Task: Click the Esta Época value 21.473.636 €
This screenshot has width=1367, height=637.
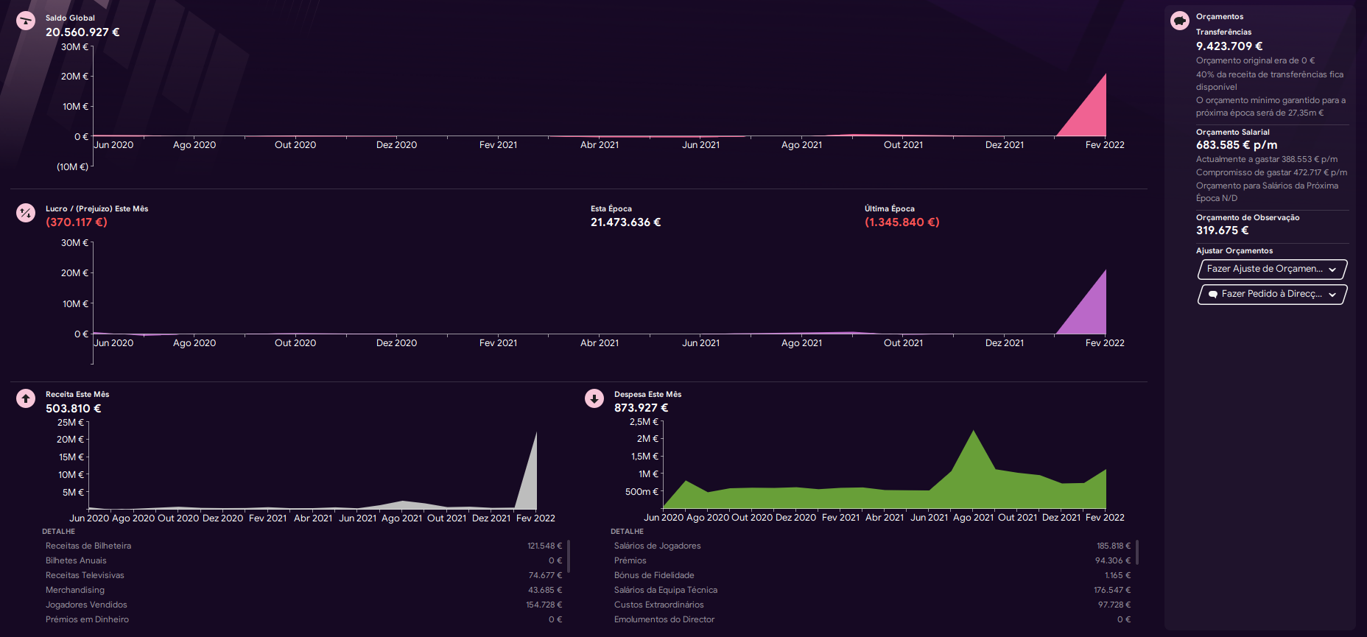Action: 626,222
